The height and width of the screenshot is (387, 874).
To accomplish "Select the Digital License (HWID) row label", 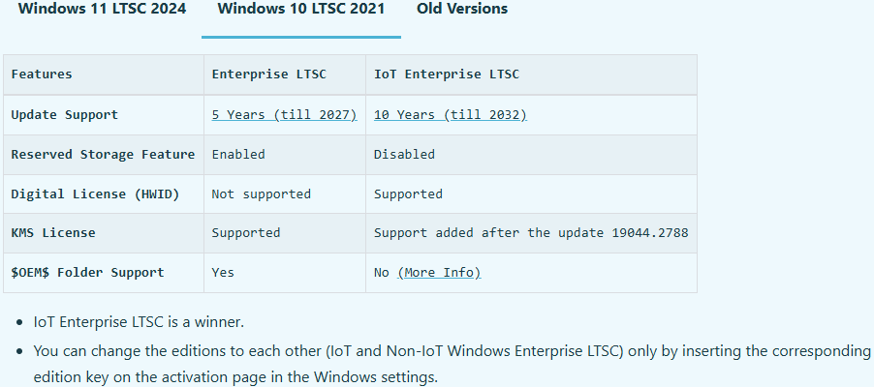I will point(95,193).
